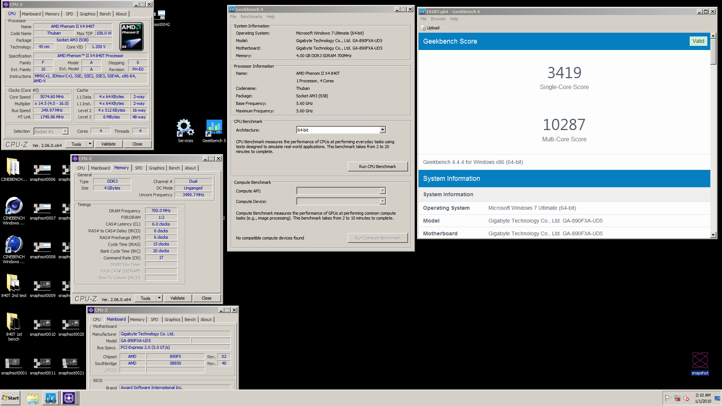722x406 pixels.
Task: Click the Valid badge on Geekbench Score
Action: pyautogui.click(x=698, y=41)
